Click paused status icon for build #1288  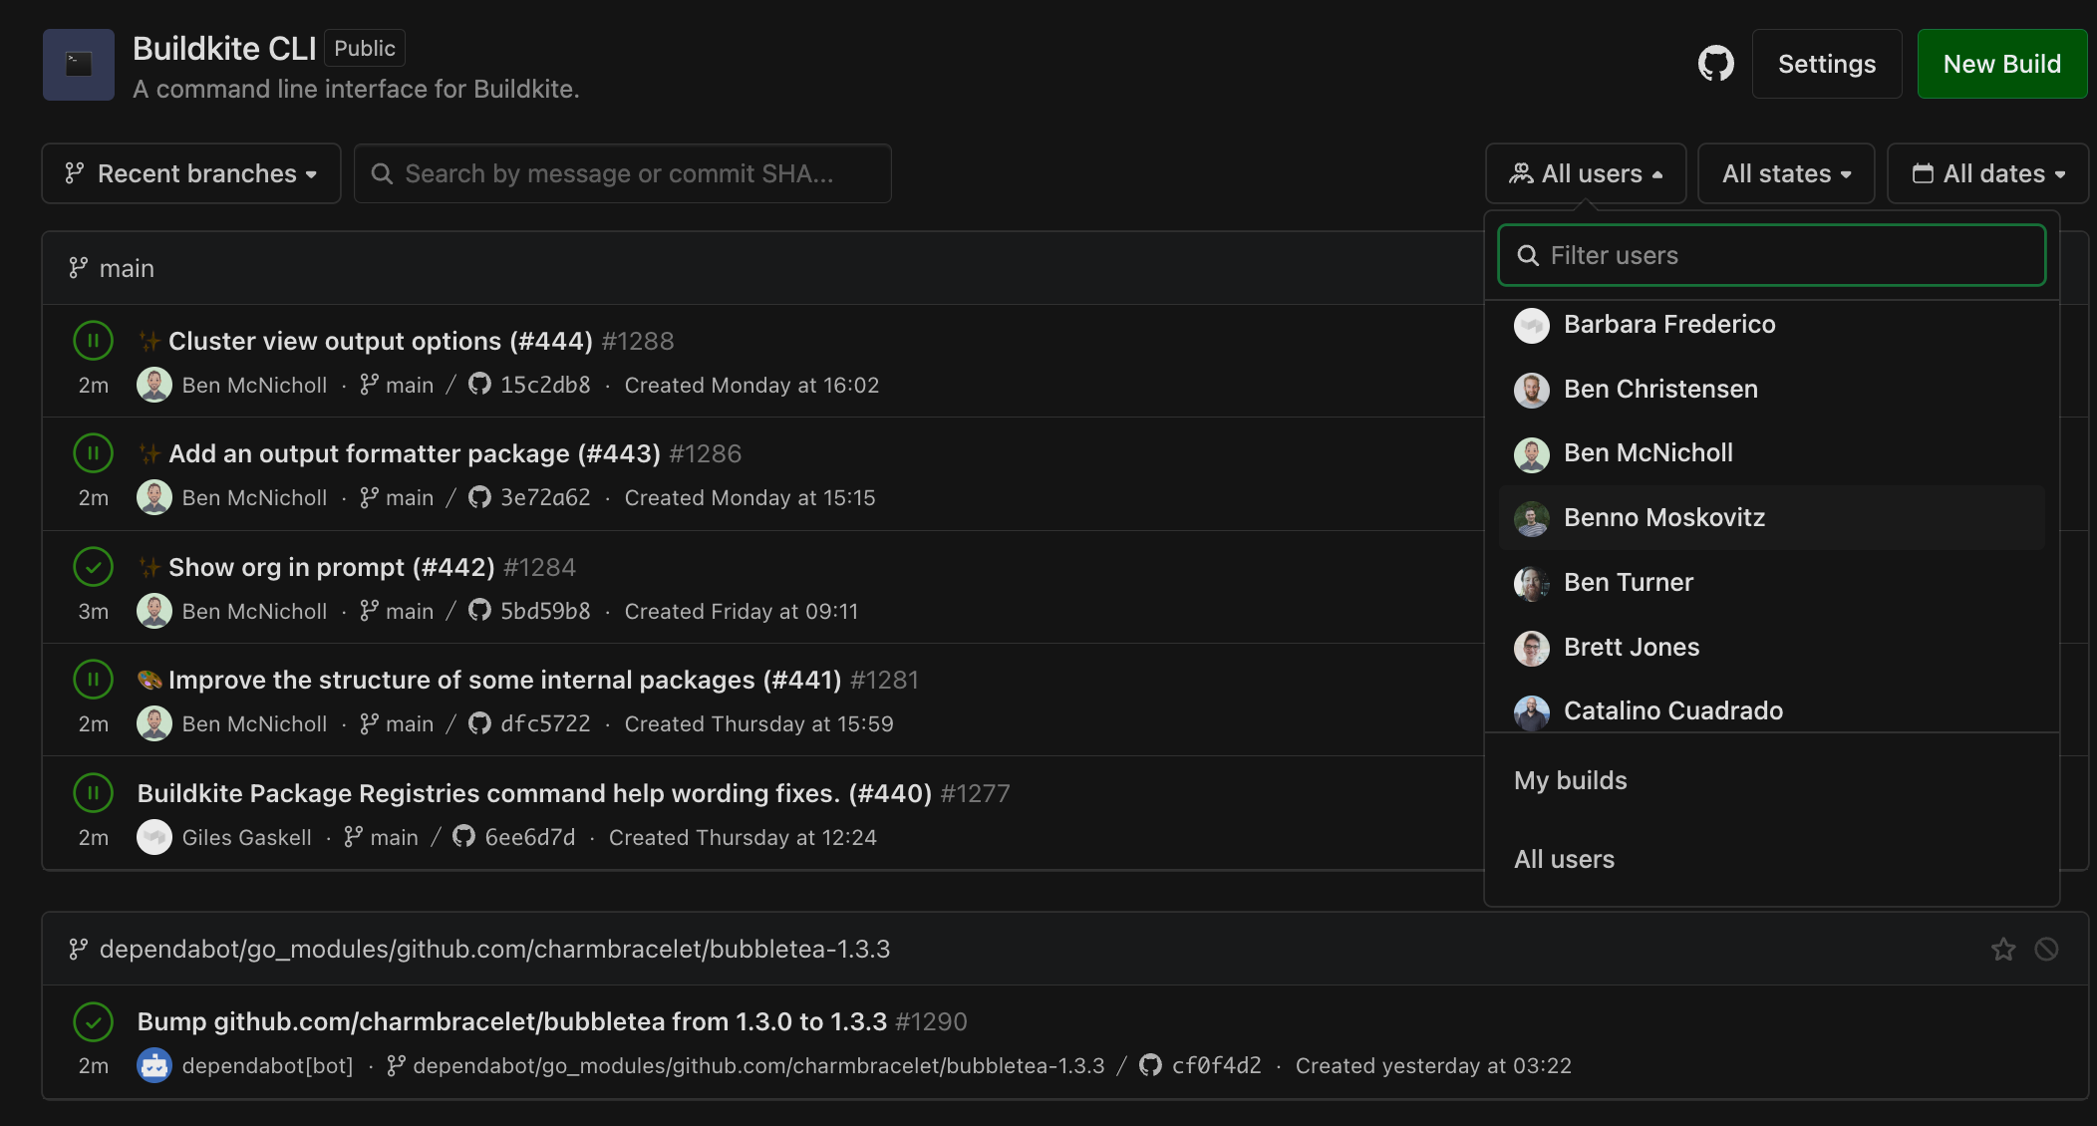coord(93,341)
